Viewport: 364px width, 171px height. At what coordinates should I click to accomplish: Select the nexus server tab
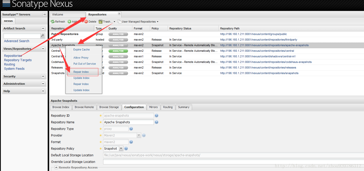(x=8, y=21)
